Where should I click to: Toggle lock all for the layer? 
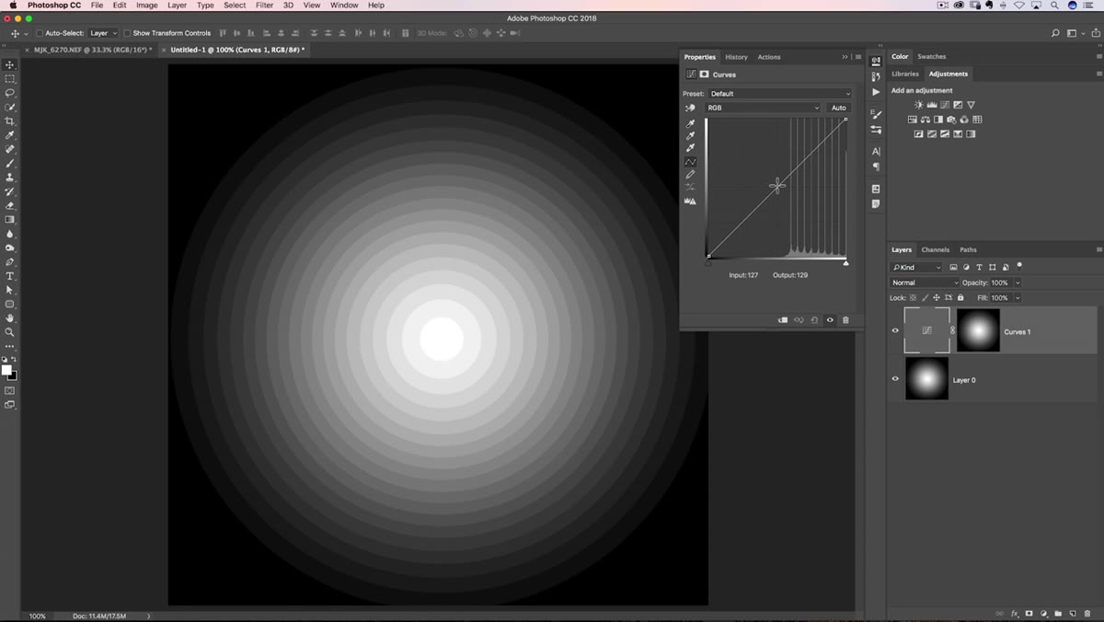960,297
